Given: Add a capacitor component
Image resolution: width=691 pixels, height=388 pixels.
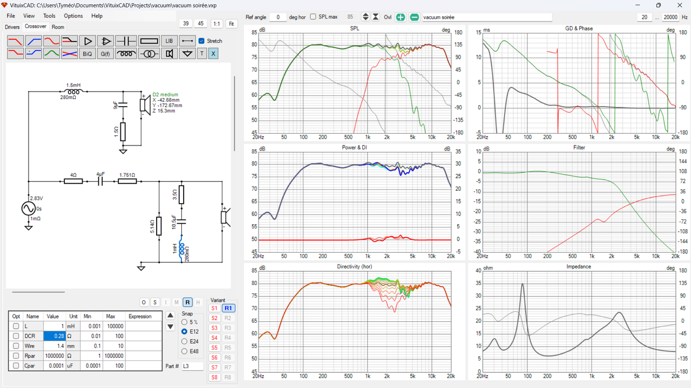Looking at the screenshot, I should [x=126, y=41].
